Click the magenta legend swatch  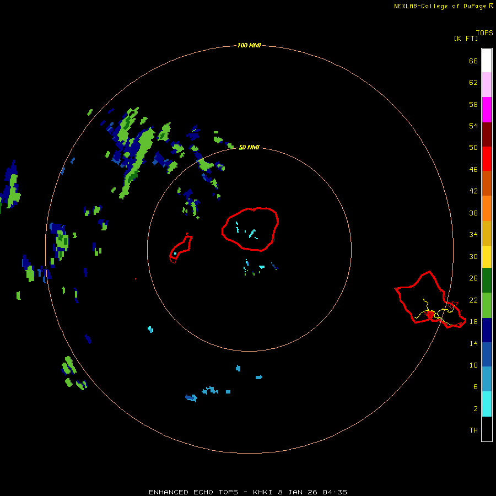pyautogui.click(x=487, y=110)
